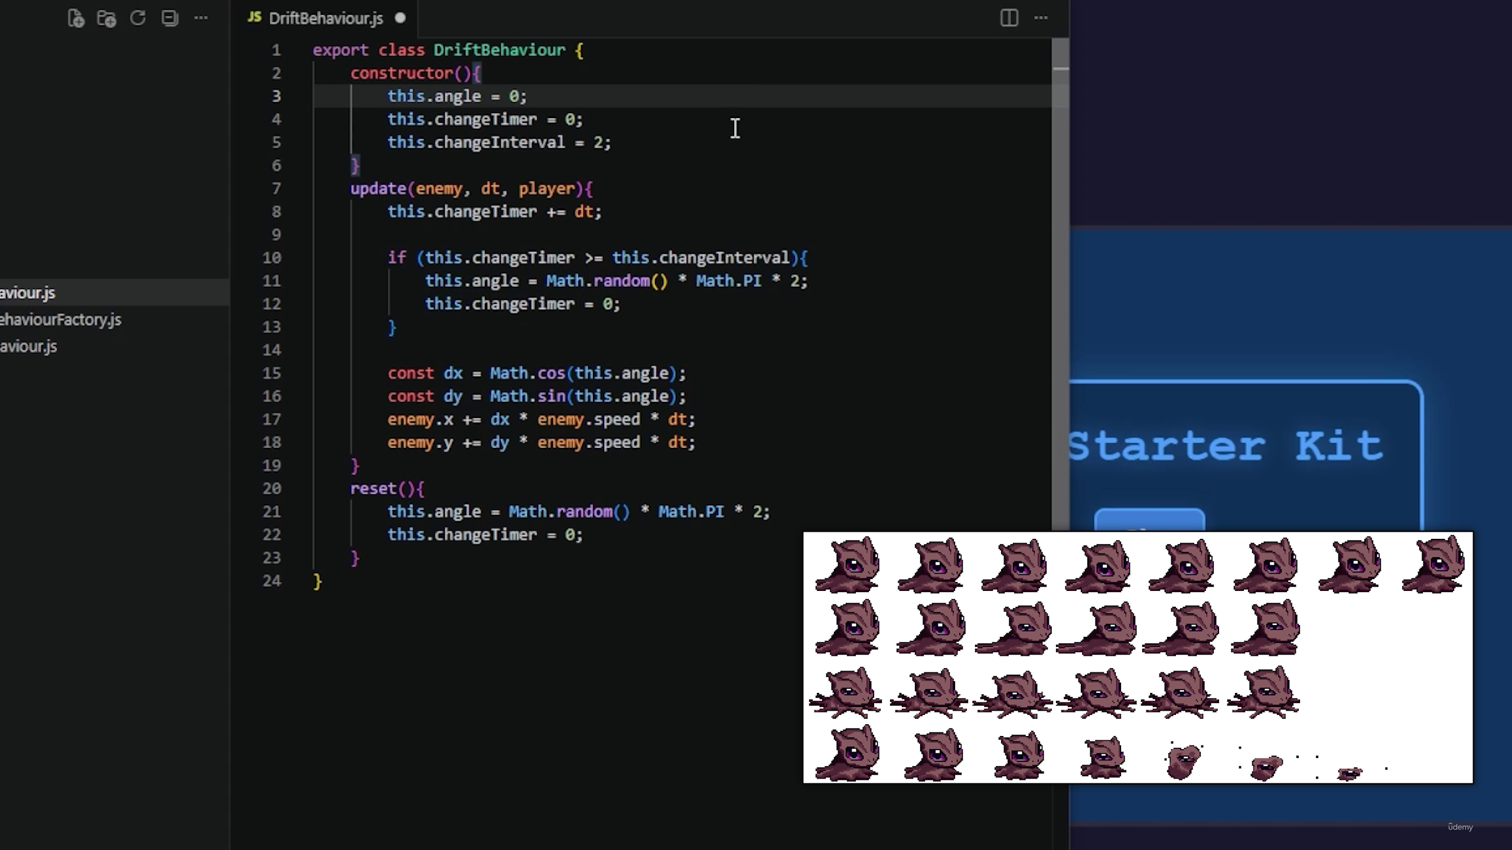Viewport: 1512px width, 850px height.
Task: Click the 'constructor' keyword
Action: [x=402, y=73]
